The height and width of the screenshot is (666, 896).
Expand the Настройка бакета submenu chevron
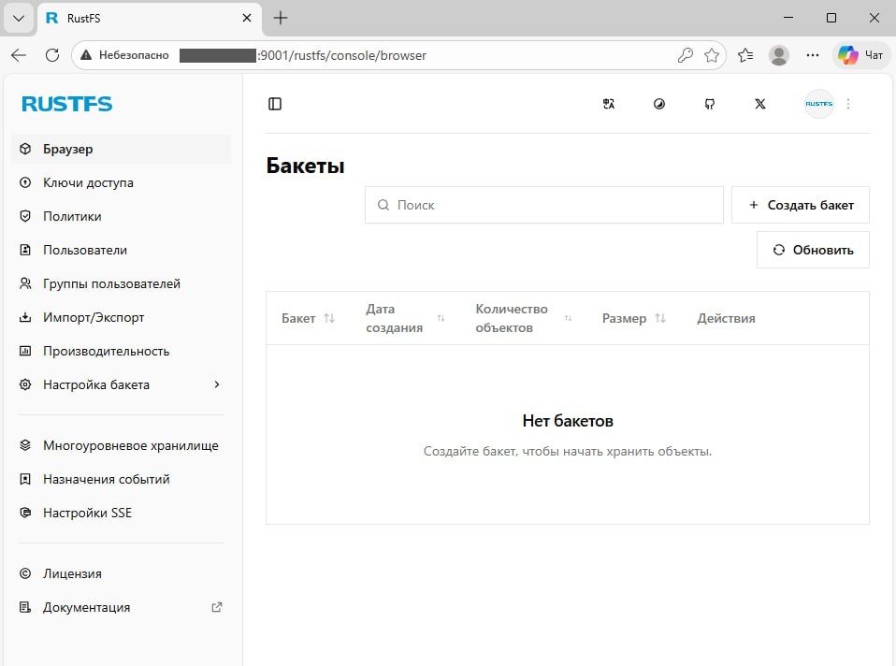217,384
